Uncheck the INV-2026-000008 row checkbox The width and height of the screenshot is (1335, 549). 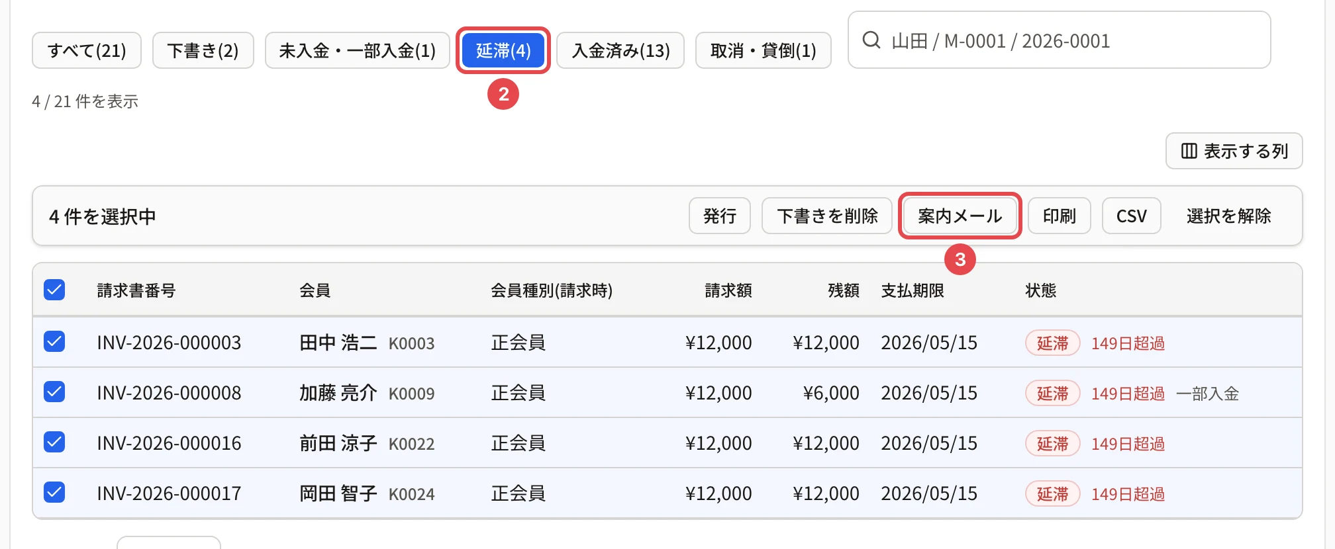(x=54, y=392)
